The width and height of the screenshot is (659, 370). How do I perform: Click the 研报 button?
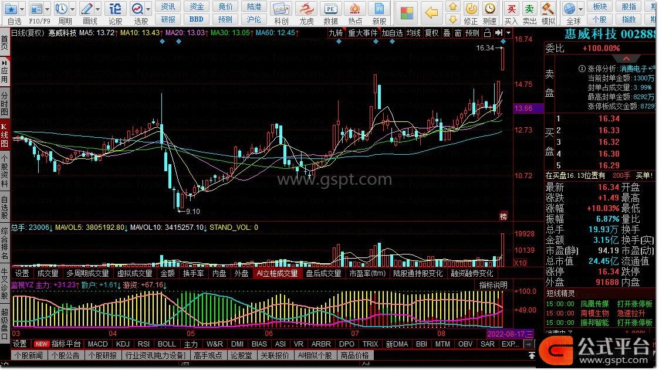tap(168, 19)
